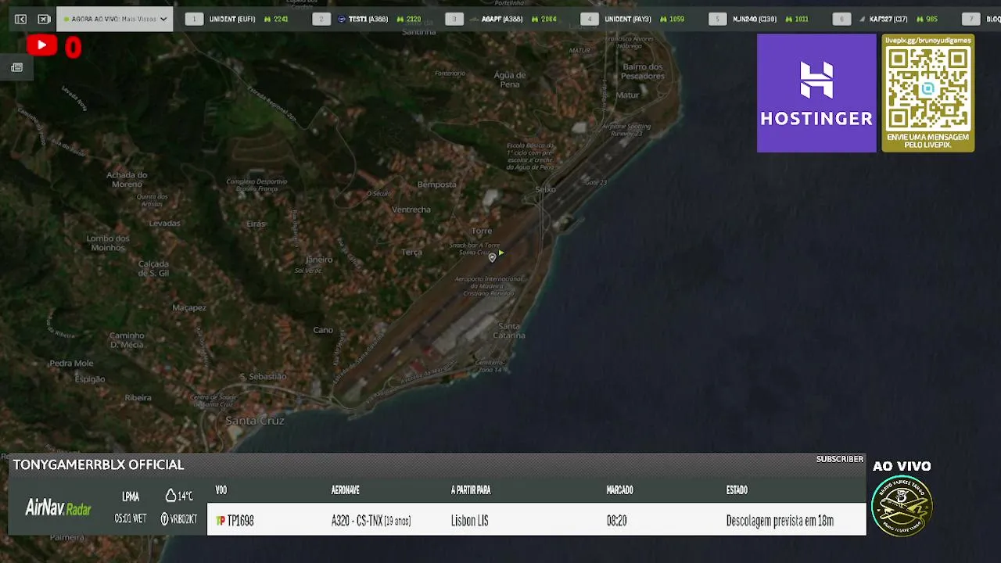Screen dimensions: 1001x563
Task: Select ranked flight 2 TEST1 (A388)
Action: pos(367,19)
